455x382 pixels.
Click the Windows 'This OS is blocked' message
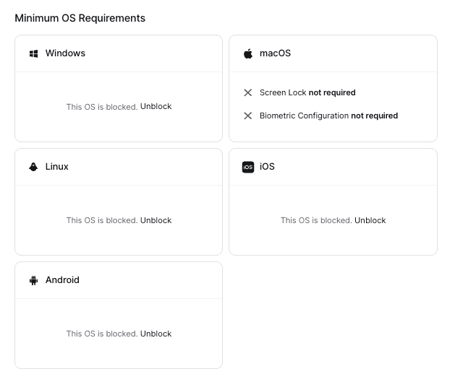[101, 107]
